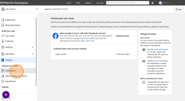This screenshot has height=101, width=185.
Task: Click the Allow people to log in heading
Action: (83, 33)
